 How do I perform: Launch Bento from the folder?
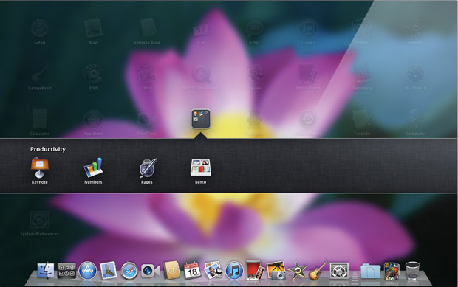click(x=201, y=167)
